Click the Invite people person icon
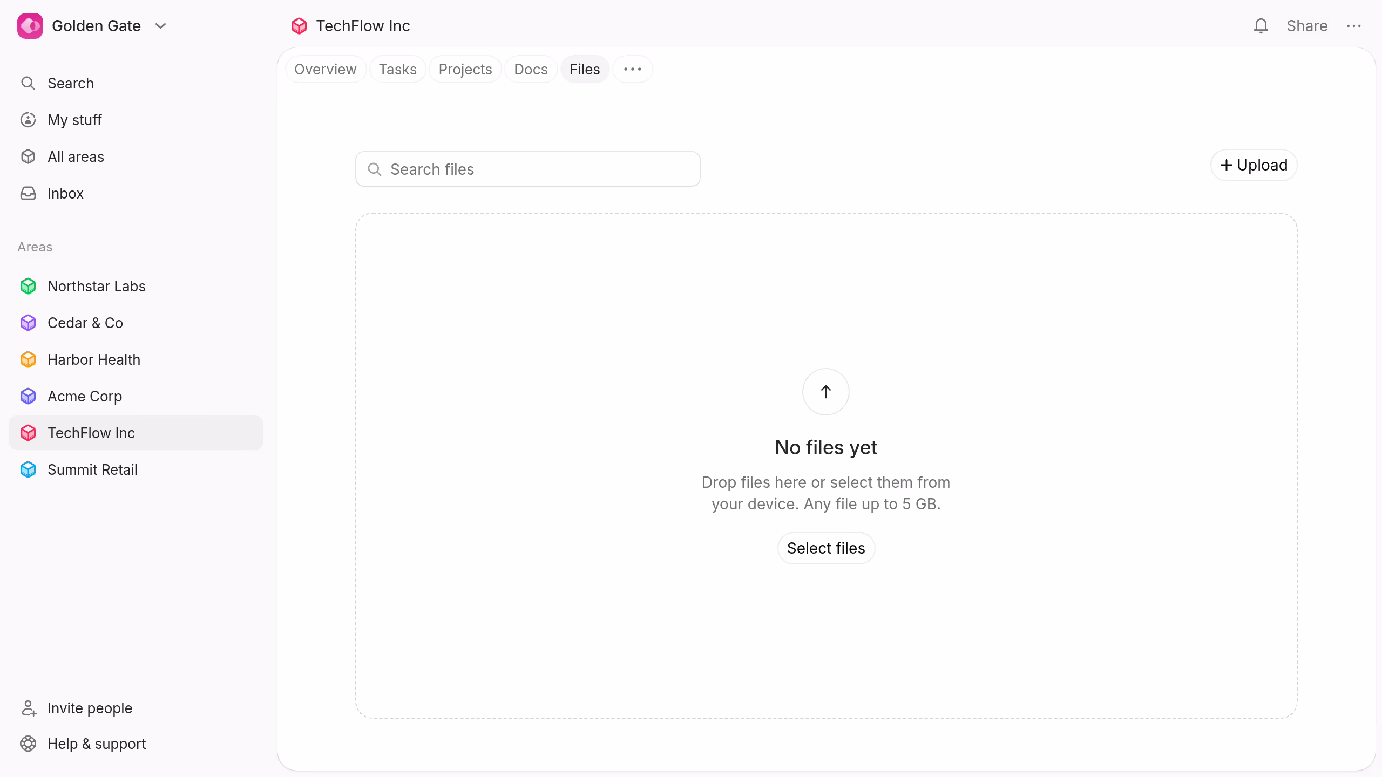Viewport: 1382px width, 777px height. click(x=28, y=708)
